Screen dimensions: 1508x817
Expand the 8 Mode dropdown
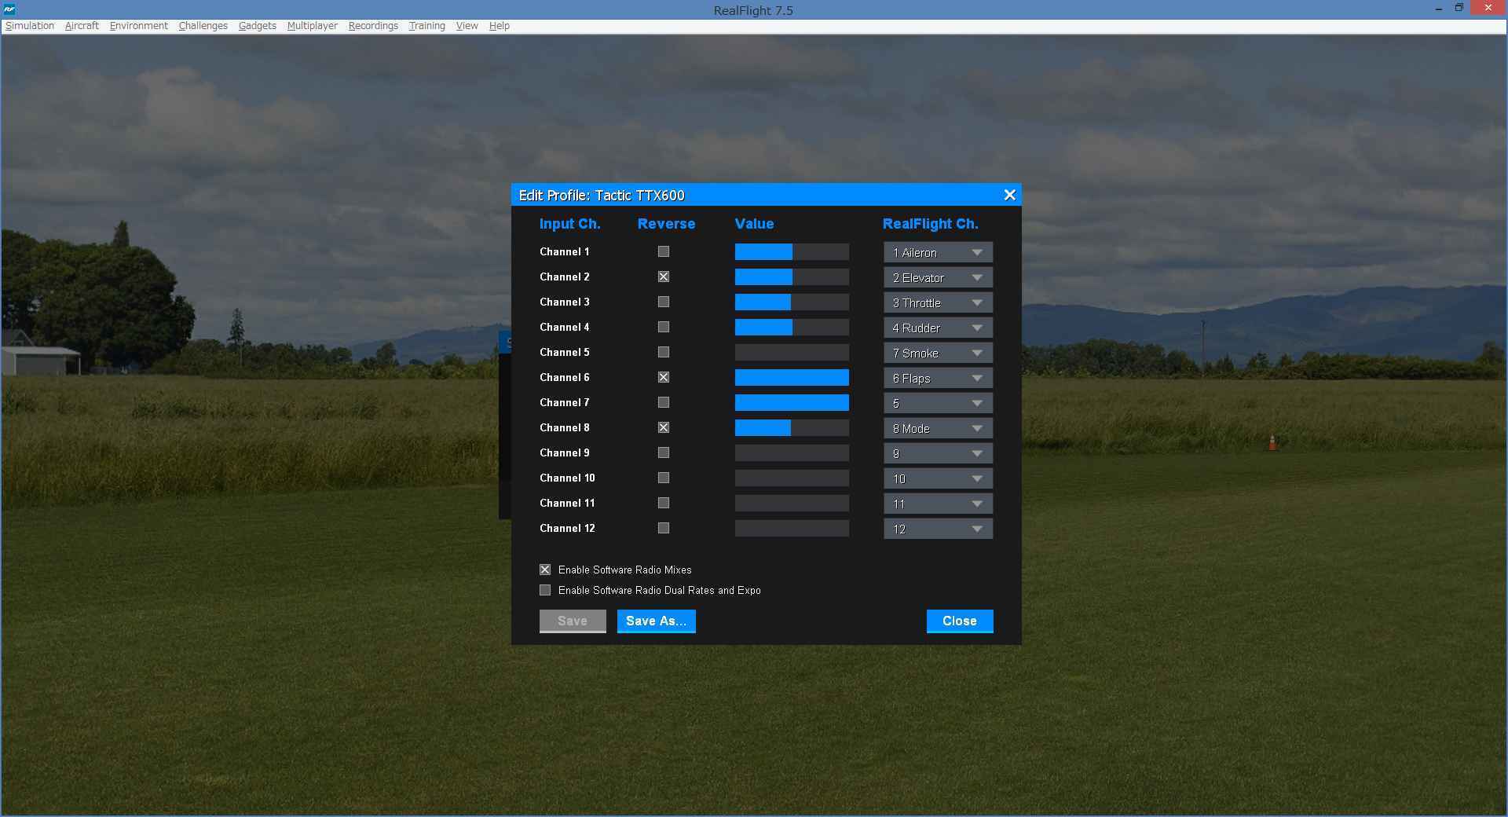(938, 428)
